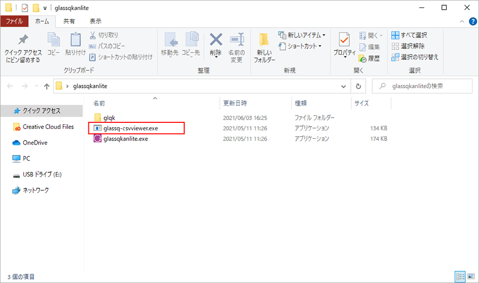Screen dimensions: 479x283
Task: Click the 134 KB size cell
Action: click(x=378, y=128)
